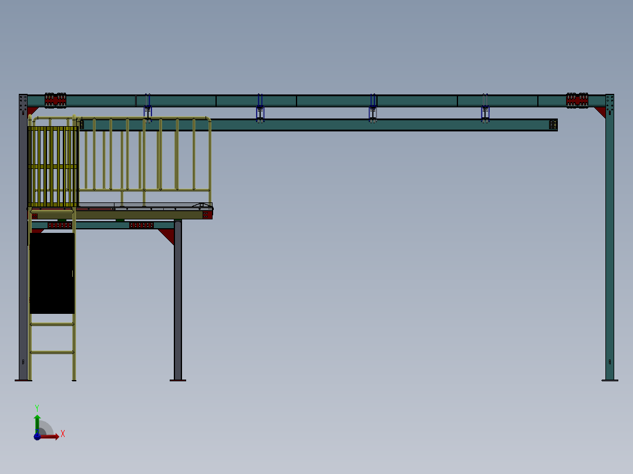Select the red splice plate at top right
The image size is (633, 474).
577,100
